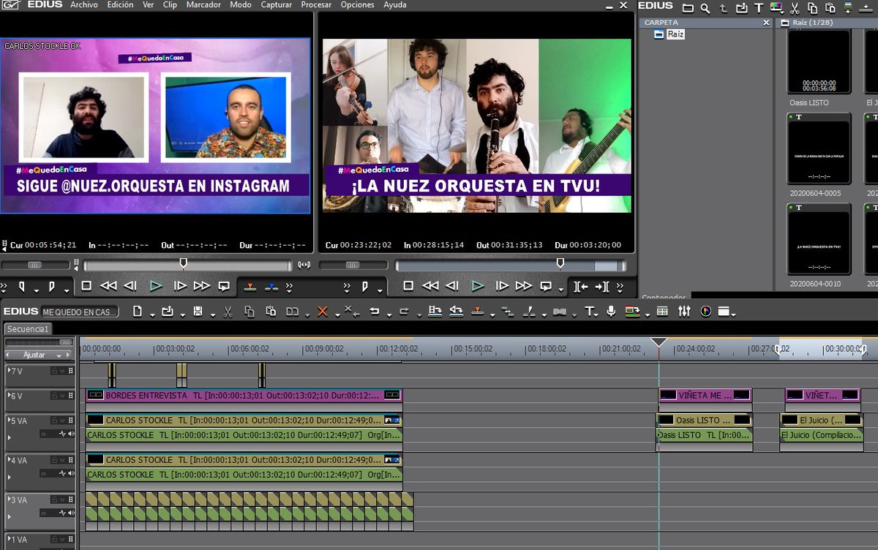This screenshot has height=550, width=878.
Task: Open dropdown arrow next to save icon
Action: click(212, 314)
